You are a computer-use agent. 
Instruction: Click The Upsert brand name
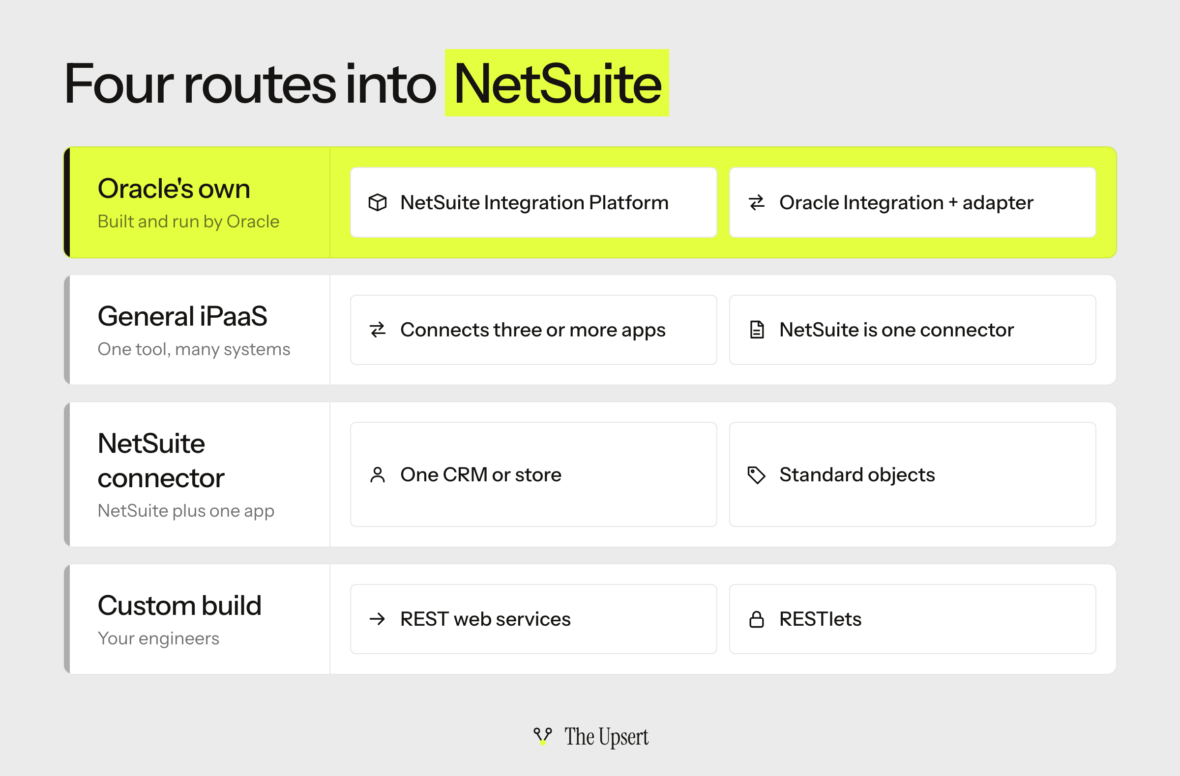[x=606, y=736]
